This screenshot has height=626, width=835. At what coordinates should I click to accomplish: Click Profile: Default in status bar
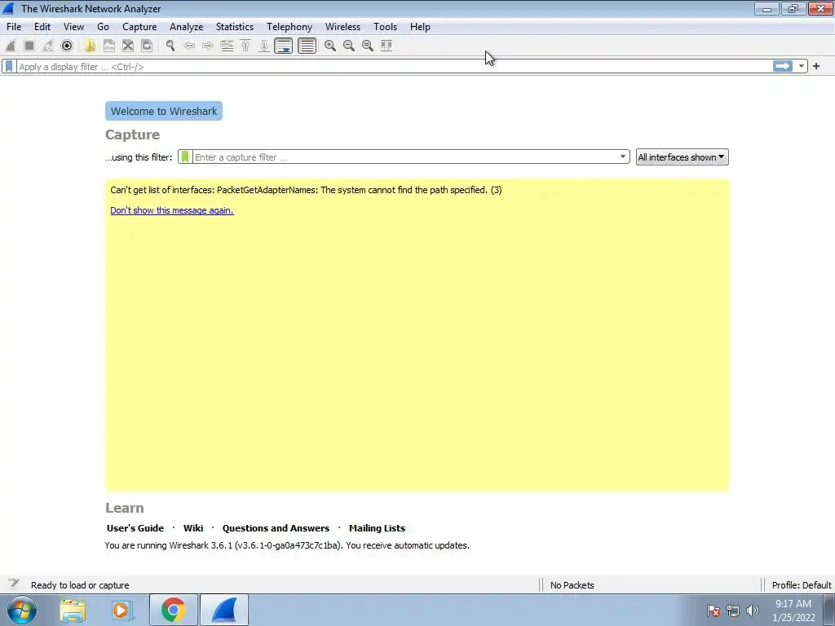[x=802, y=585]
